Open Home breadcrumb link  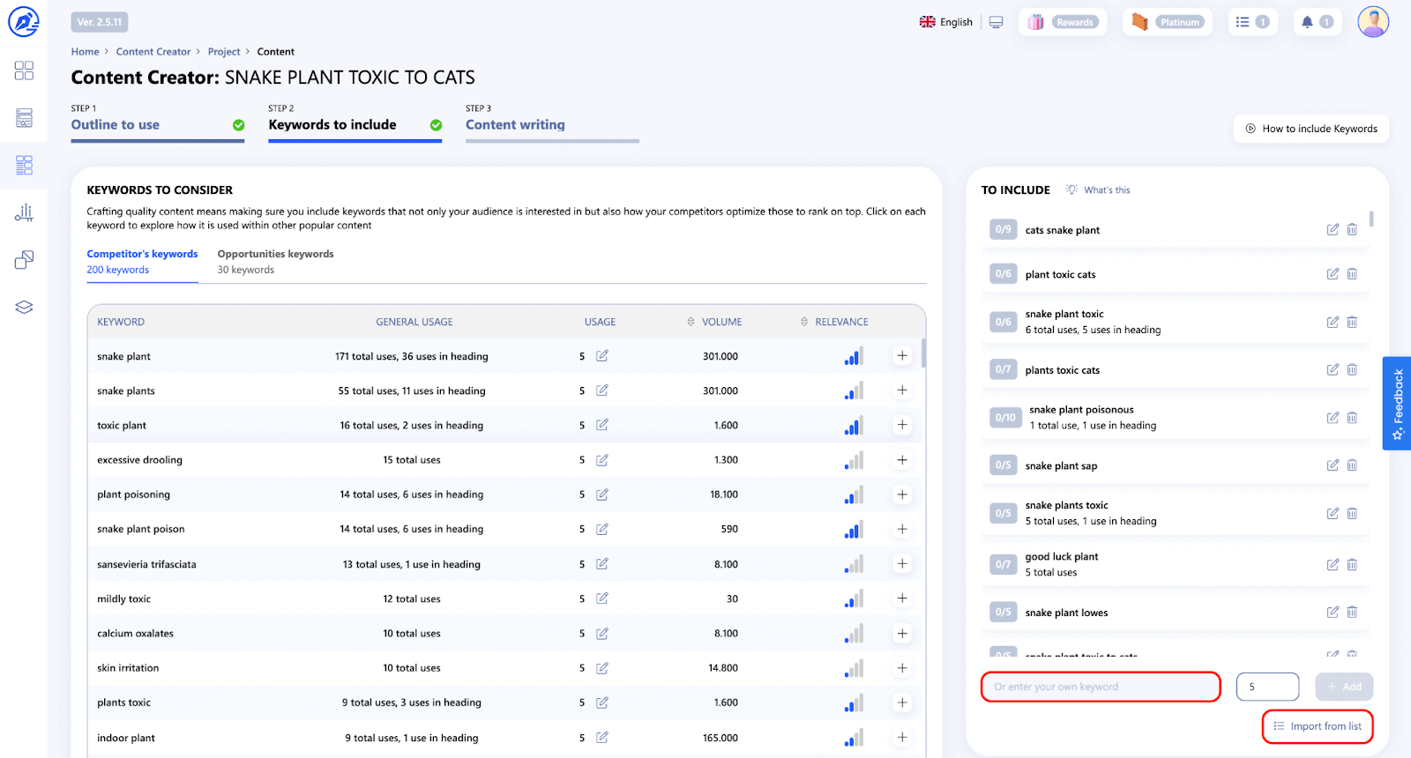point(85,52)
